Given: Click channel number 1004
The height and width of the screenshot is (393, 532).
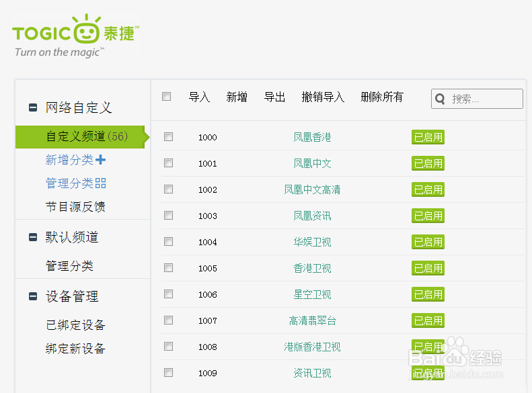Looking at the screenshot, I should [208, 242].
